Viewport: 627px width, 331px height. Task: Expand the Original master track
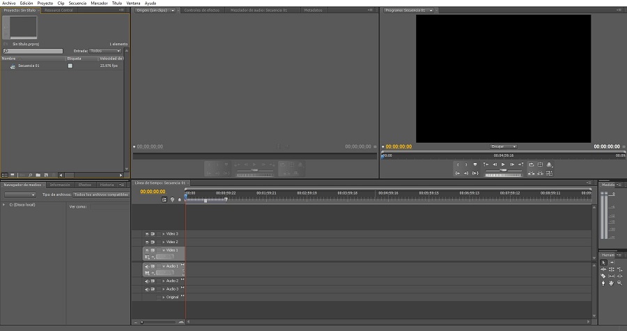164,297
